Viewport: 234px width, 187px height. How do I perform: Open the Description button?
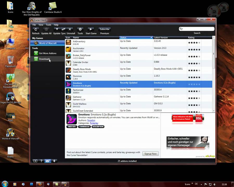[x=98, y=126]
